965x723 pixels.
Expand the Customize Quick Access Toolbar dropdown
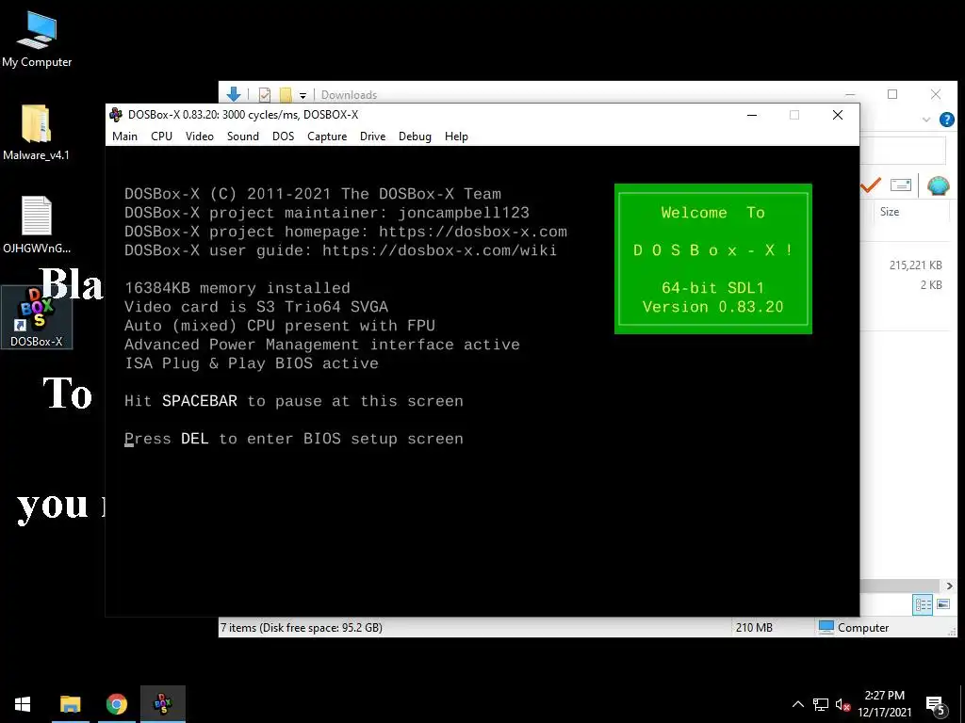[x=303, y=95]
